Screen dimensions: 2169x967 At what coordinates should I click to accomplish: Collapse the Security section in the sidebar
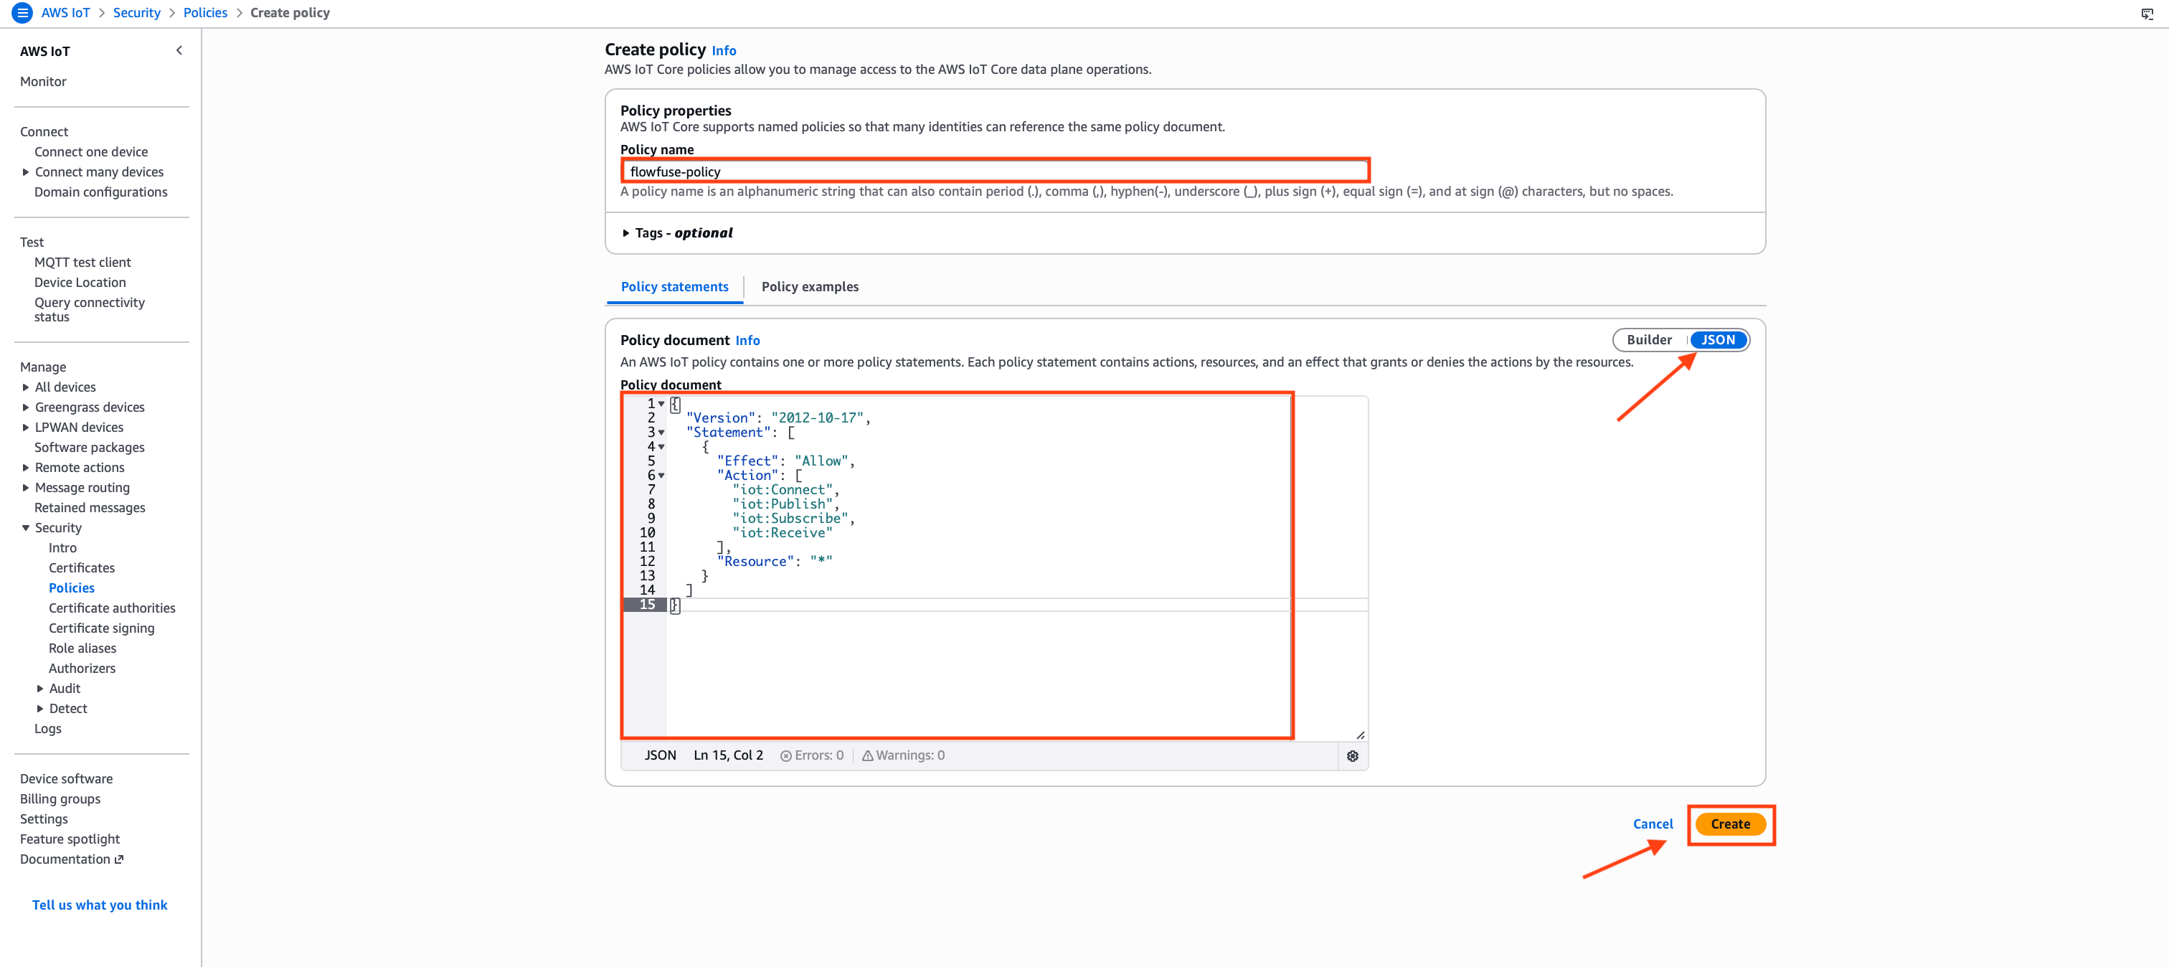(x=25, y=527)
